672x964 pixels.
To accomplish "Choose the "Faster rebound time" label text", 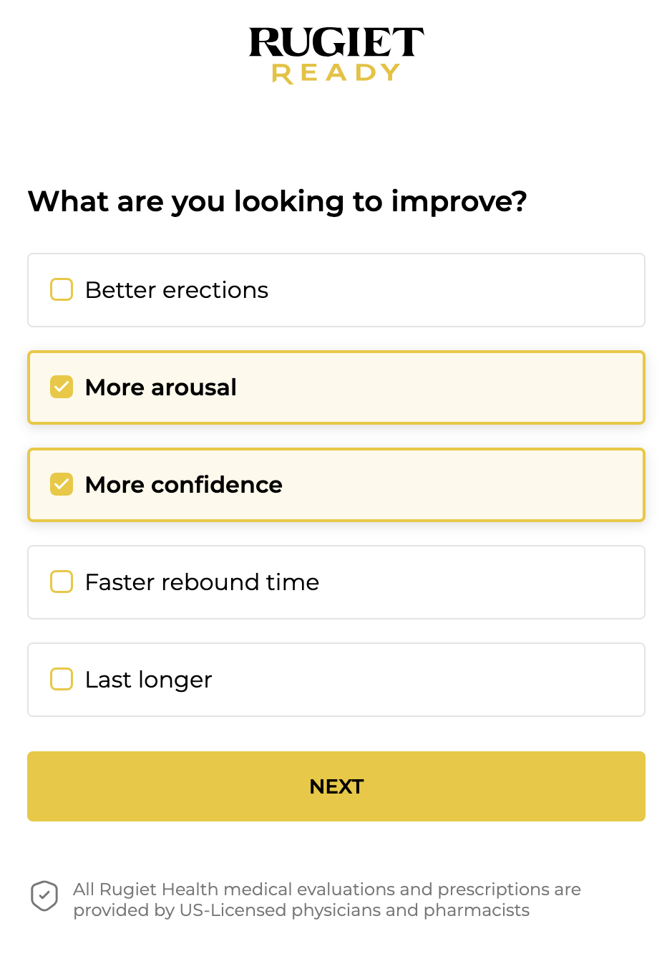I will coord(203,582).
